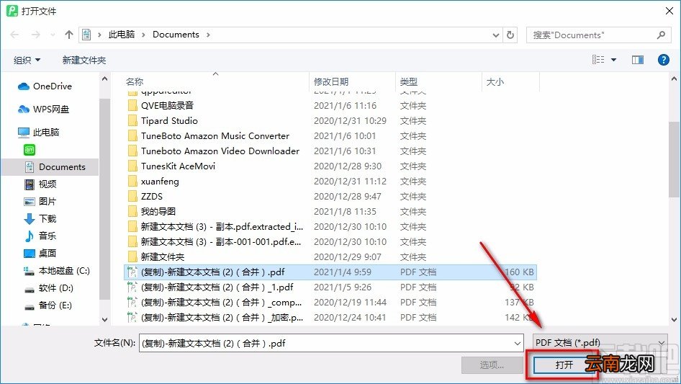
Task: Toggle the preview pane icon
Action: pyautogui.click(x=638, y=60)
